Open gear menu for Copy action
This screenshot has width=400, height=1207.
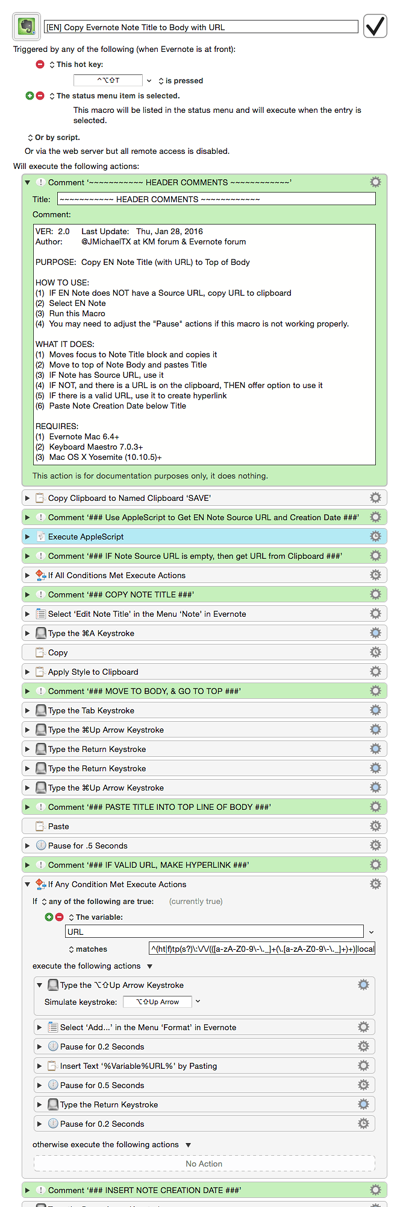point(375,652)
